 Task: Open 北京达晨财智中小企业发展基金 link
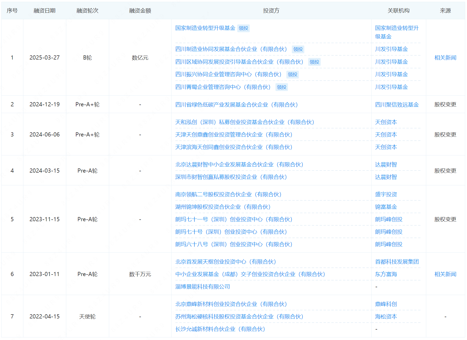click(239, 165)
